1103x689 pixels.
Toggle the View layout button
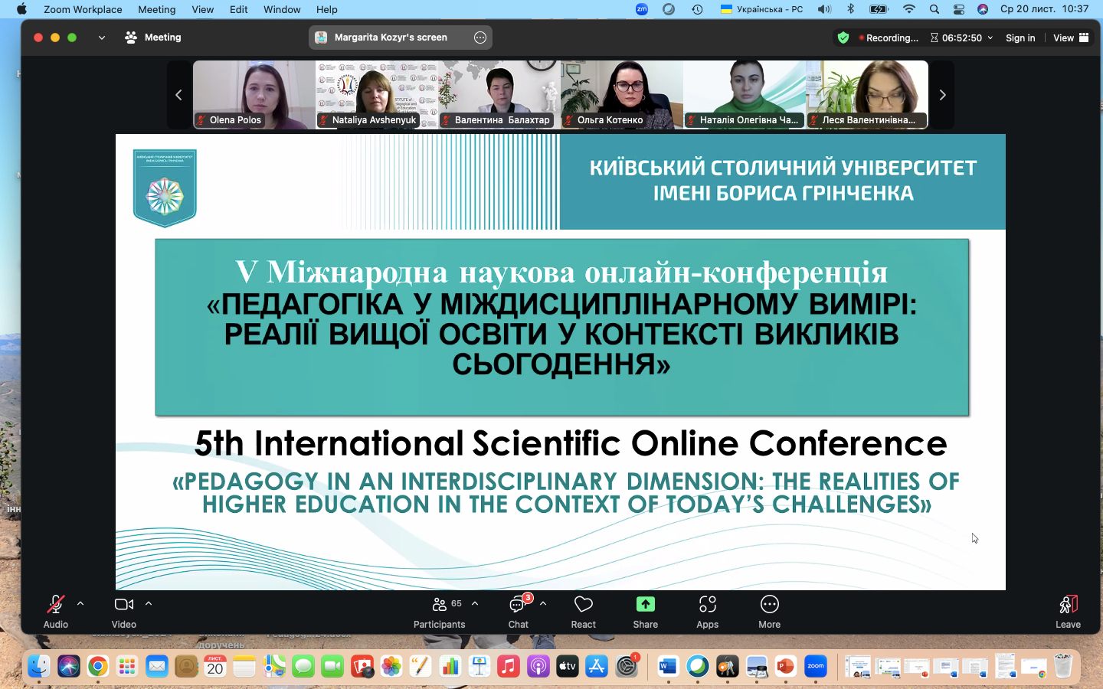[x=1071, y=38]
